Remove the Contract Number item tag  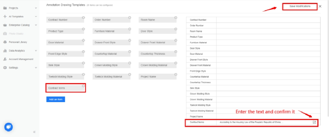pyautogui.click(x=84, y=17)
